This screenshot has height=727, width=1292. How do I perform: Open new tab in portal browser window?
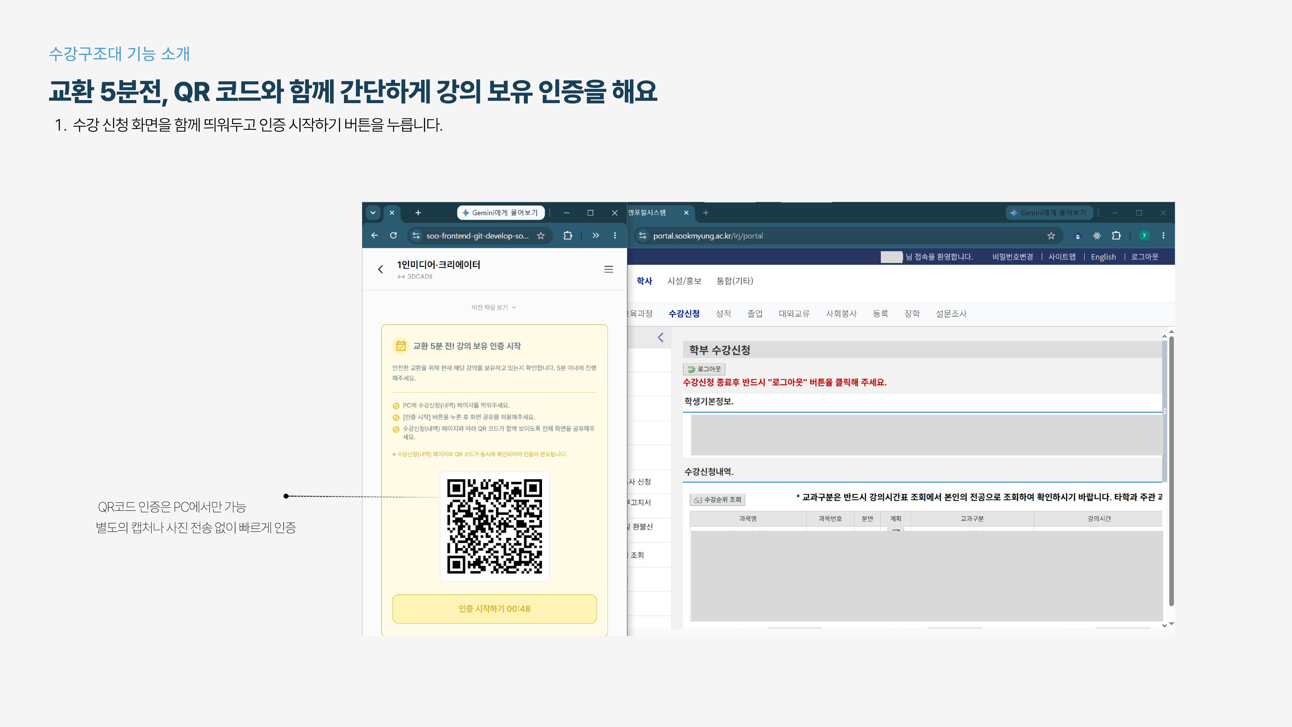(706, 213)
